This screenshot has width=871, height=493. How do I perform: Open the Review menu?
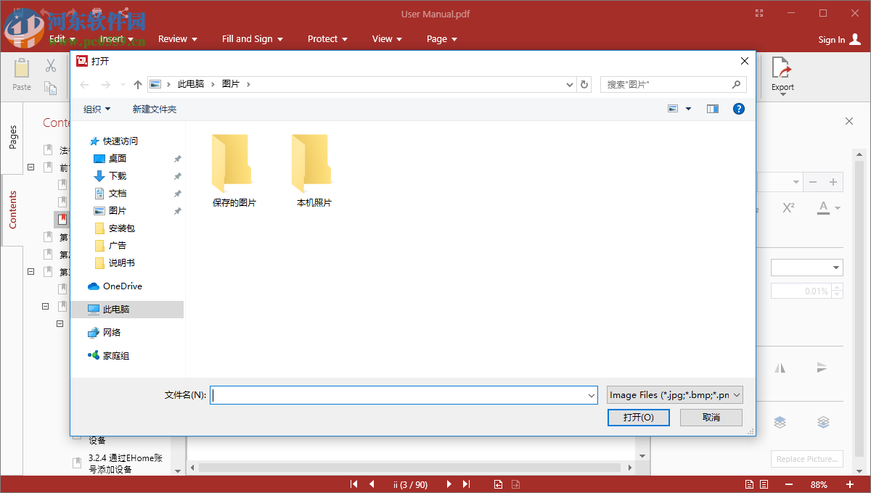point(178,38)
